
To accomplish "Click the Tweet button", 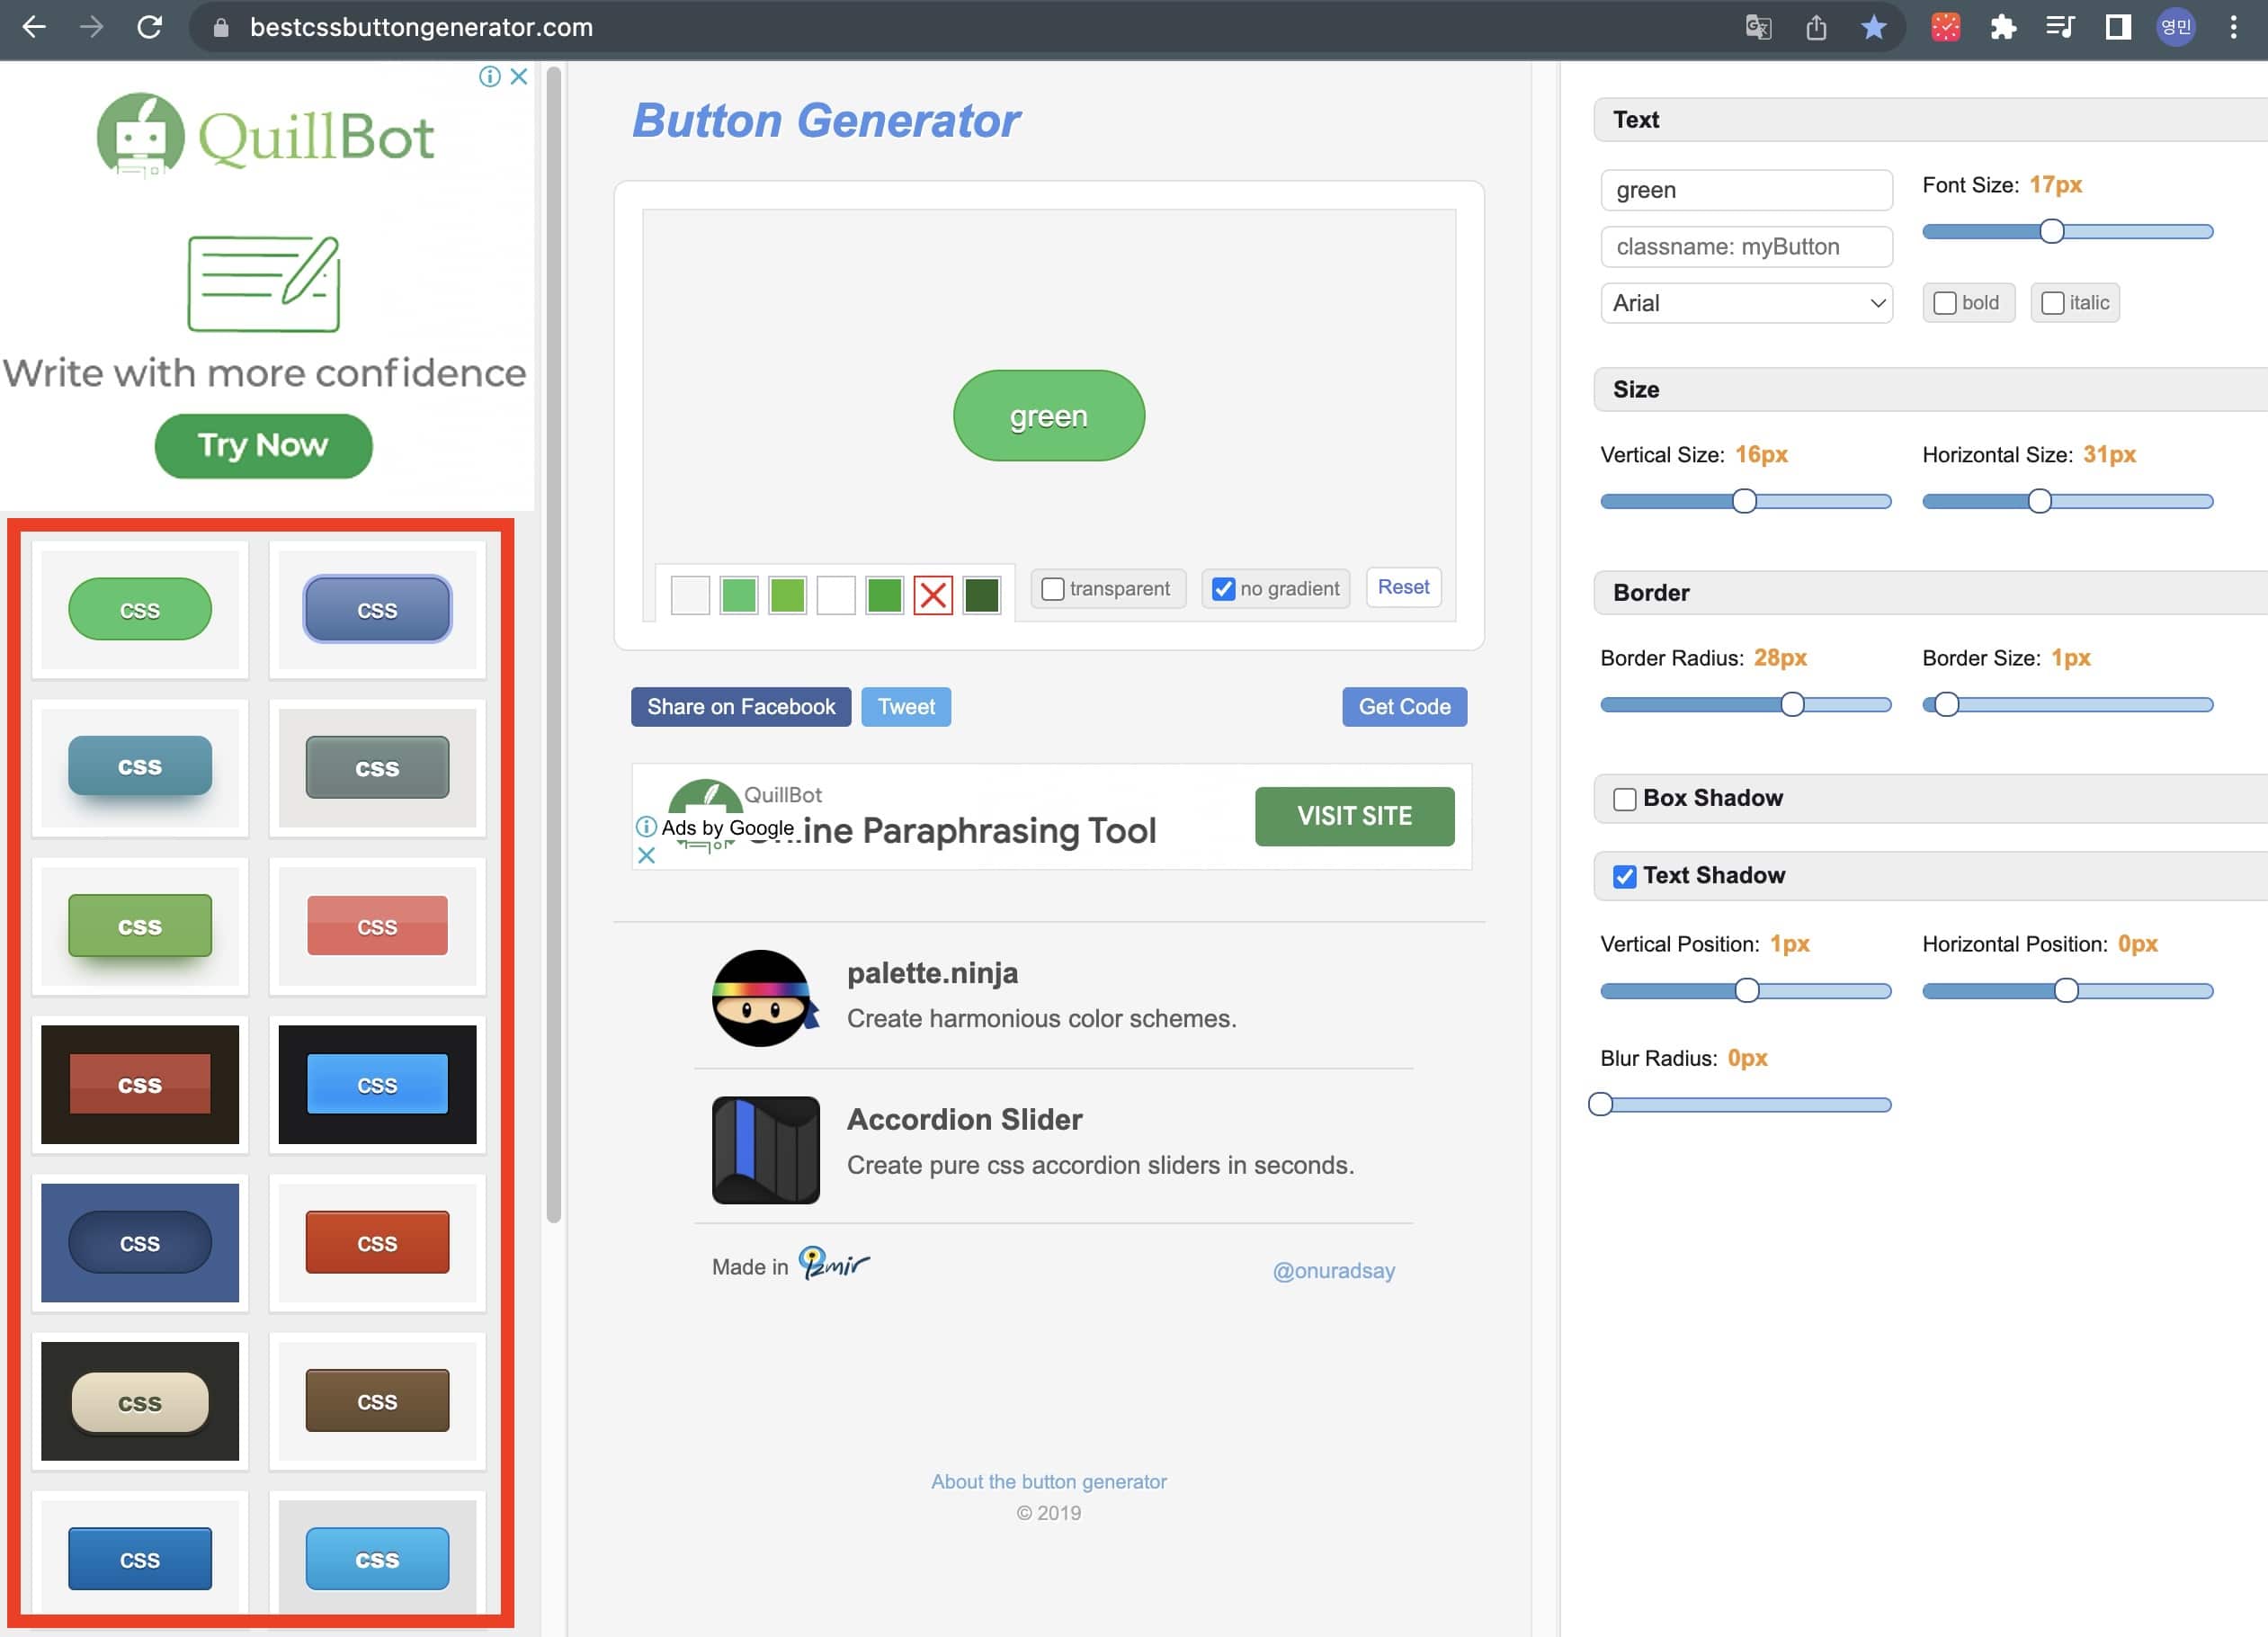I will coord(905,706).
